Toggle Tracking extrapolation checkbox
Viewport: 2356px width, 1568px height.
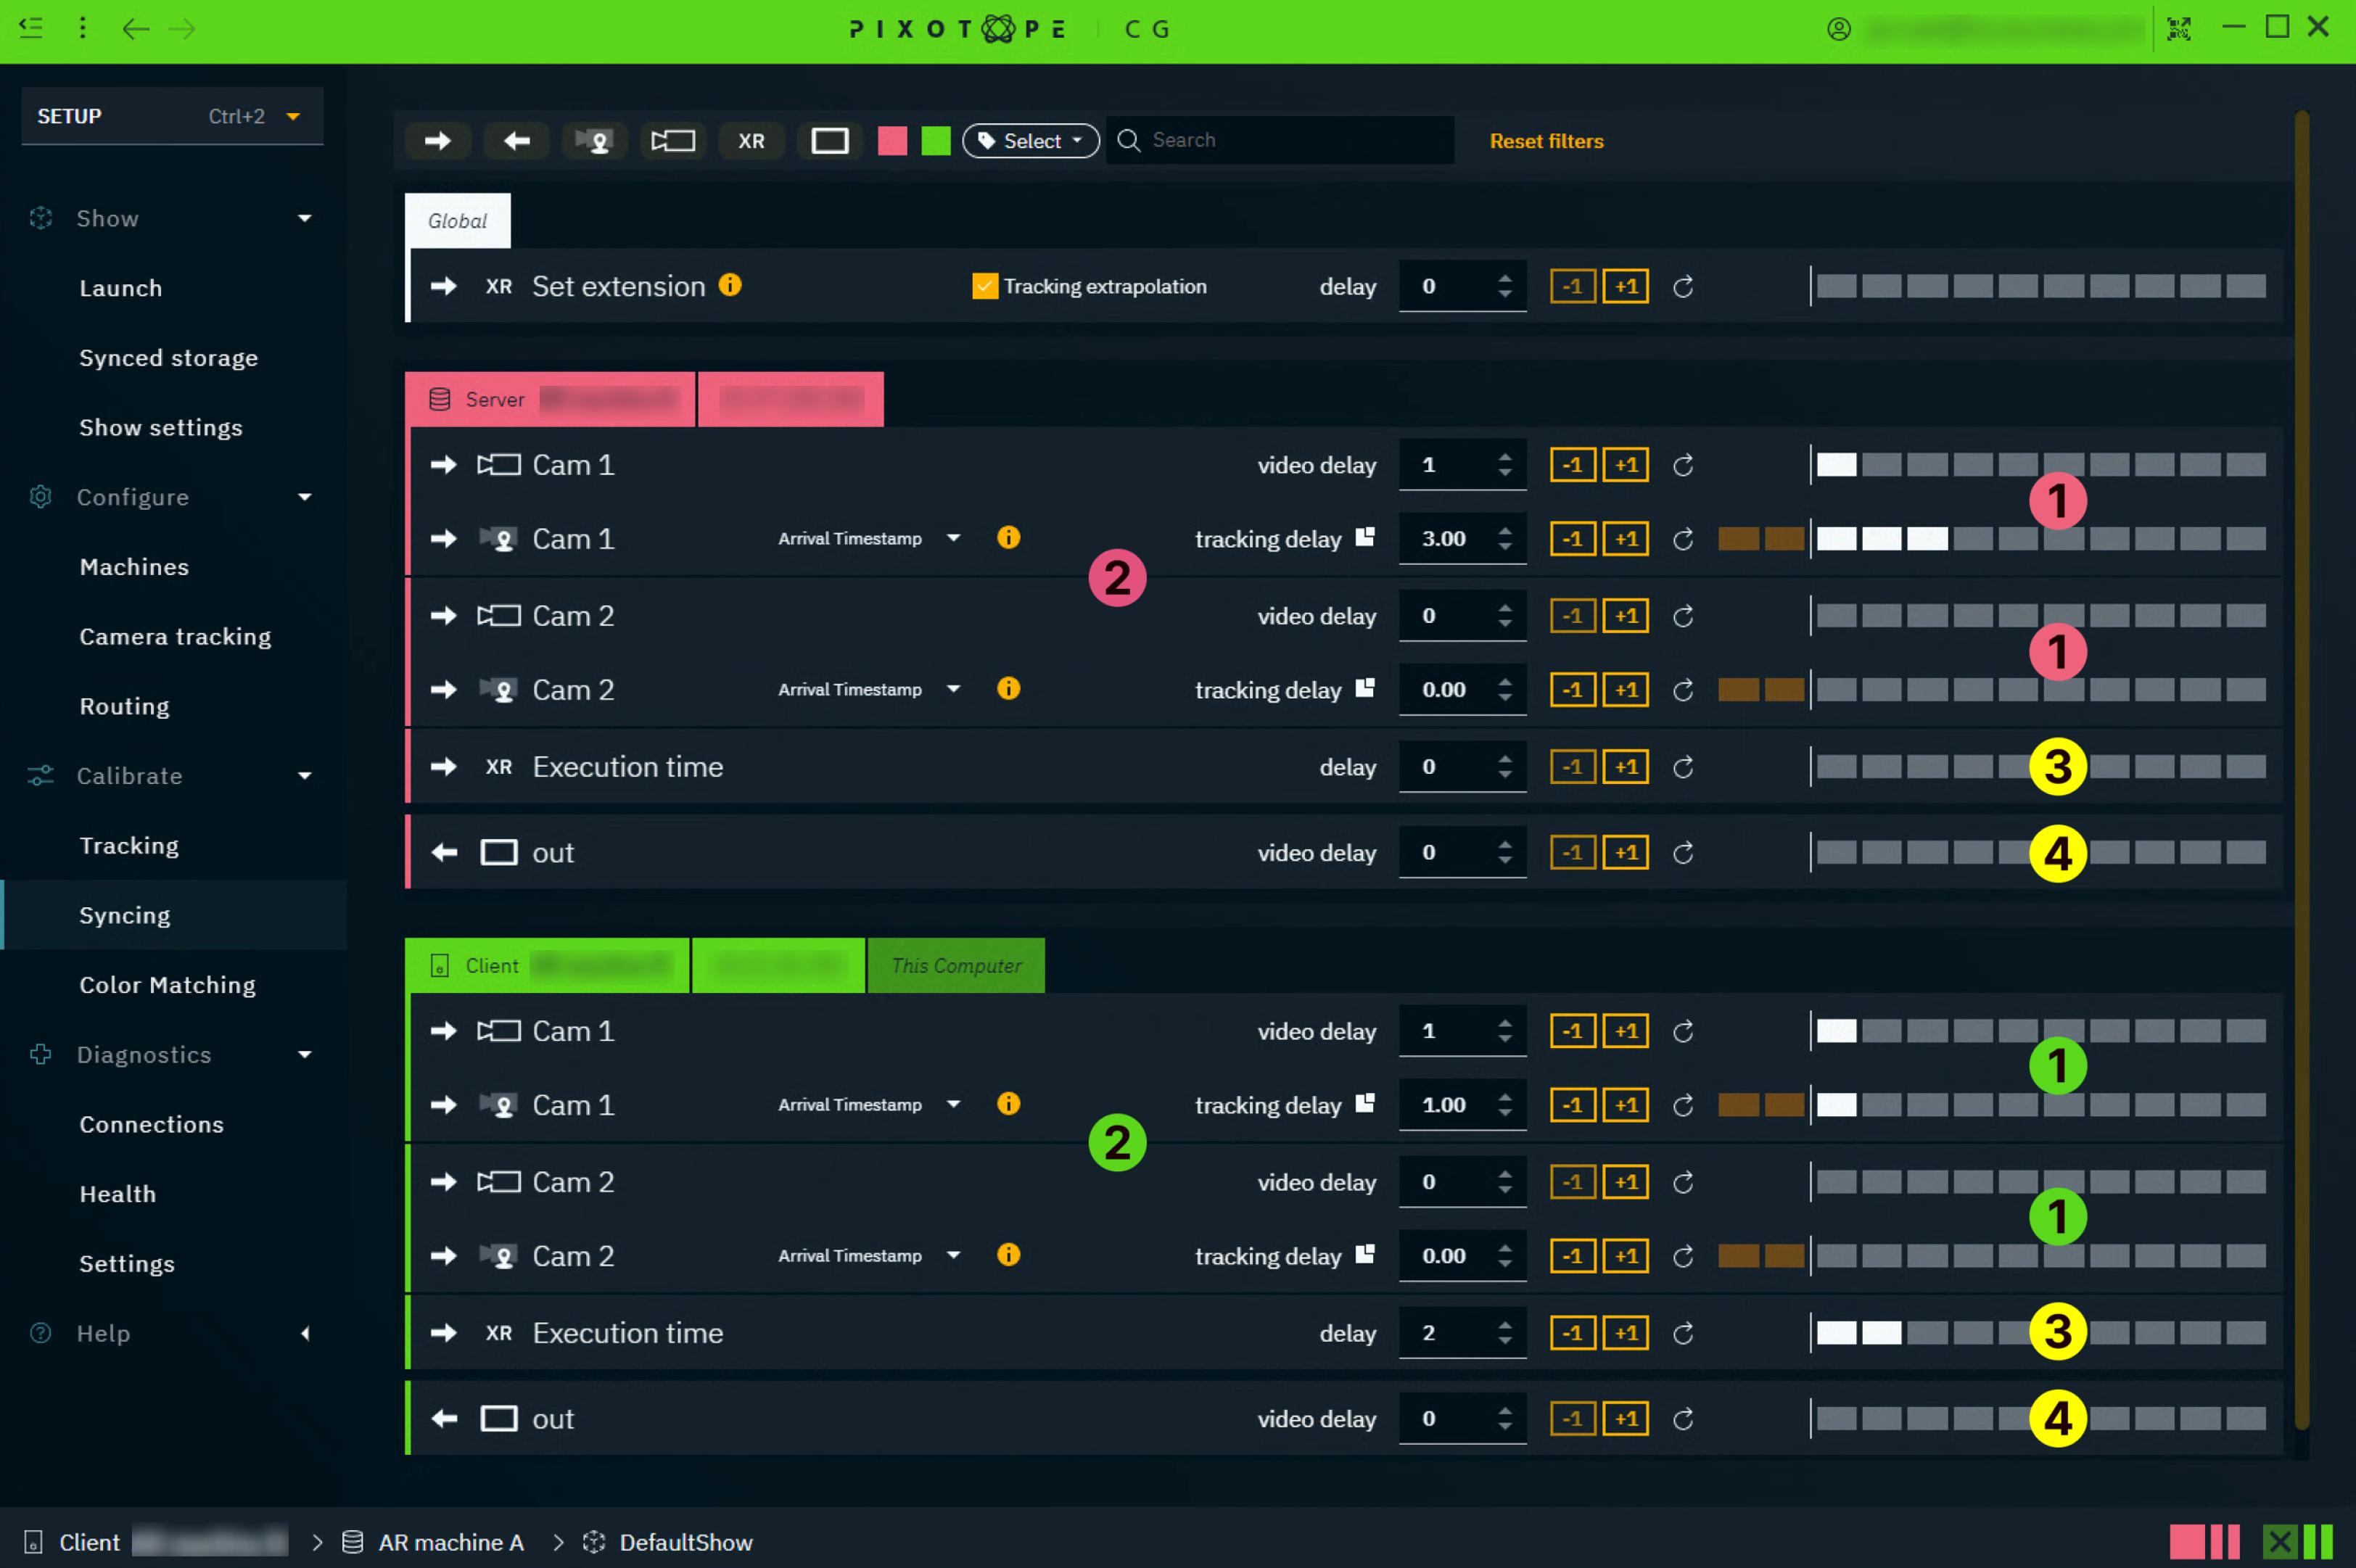point(984,287)
